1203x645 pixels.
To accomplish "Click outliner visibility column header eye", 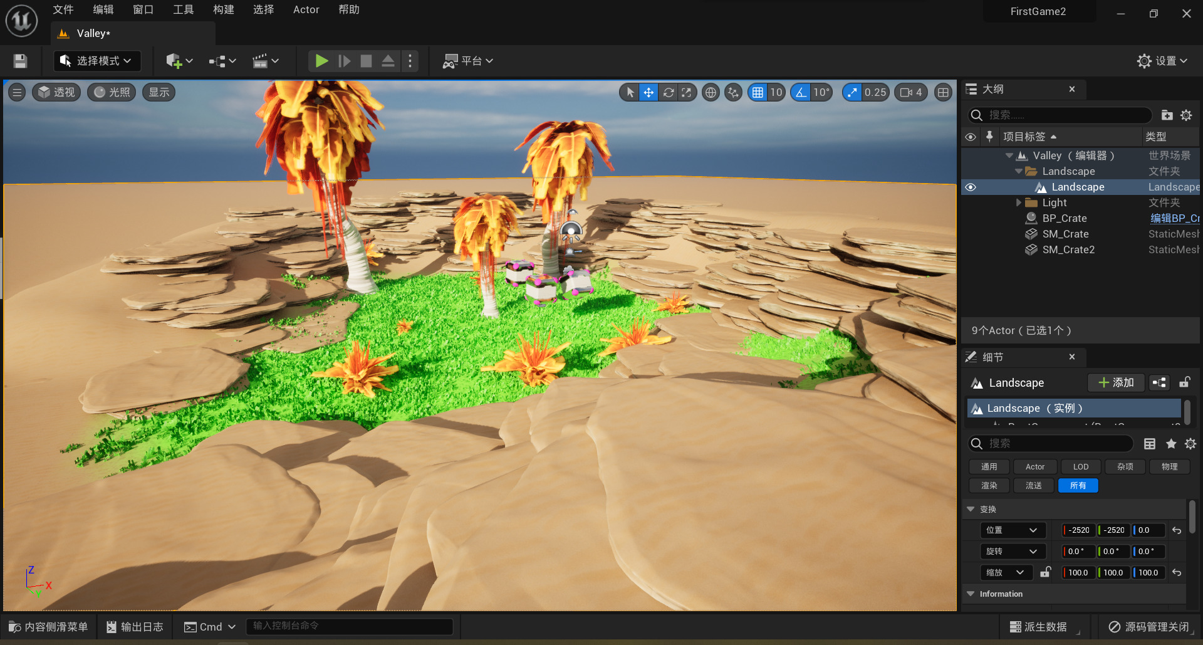I will [x=971, y=137].
